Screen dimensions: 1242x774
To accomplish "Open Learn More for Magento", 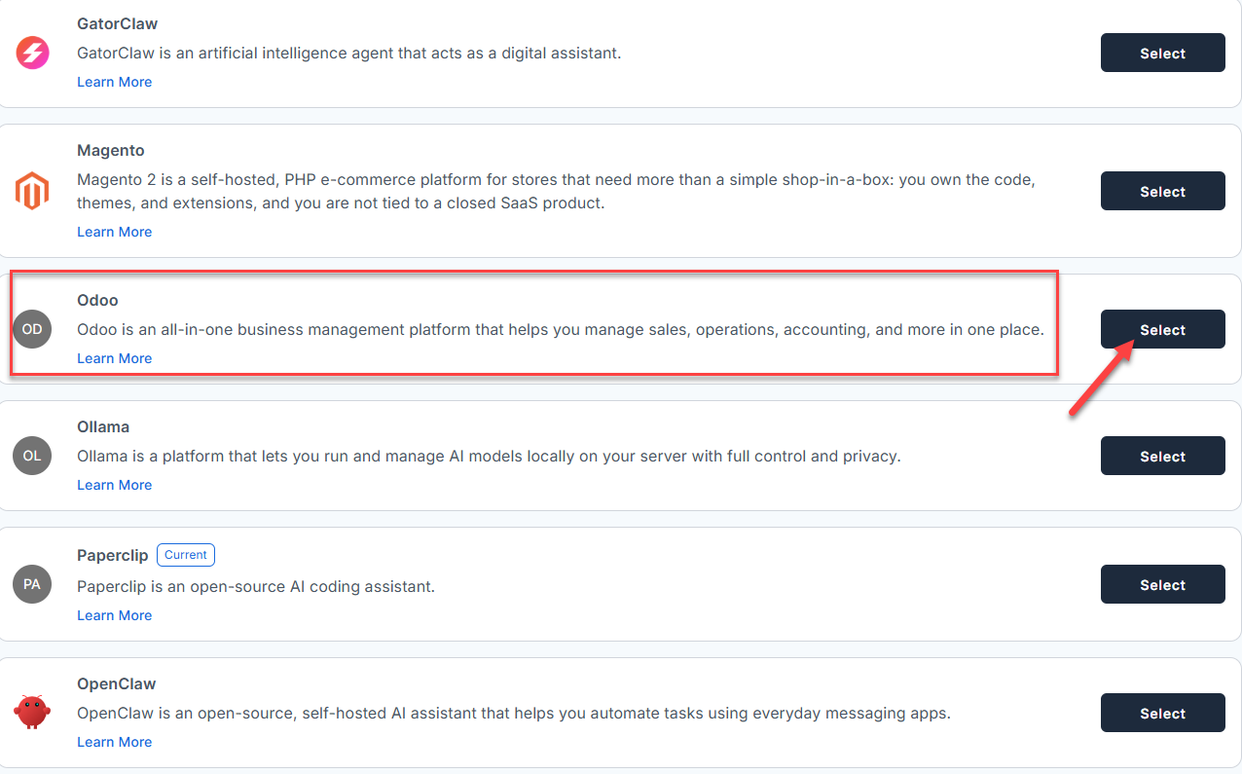I will [114, 232].
